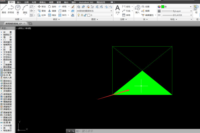The width and height of the screenshot is (200, 133).
Task: Click the 缩放 scale tool
Action: tap(52, 15)
